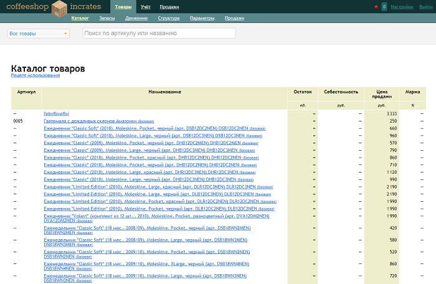The height and width of the screenshot is (284, 436).
Task: Open the Настройки link
Action: pyautogui.click(x=402, y=7)
